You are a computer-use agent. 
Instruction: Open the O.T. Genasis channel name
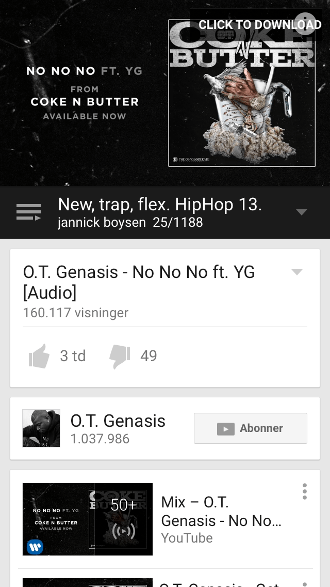pos(118,421)
